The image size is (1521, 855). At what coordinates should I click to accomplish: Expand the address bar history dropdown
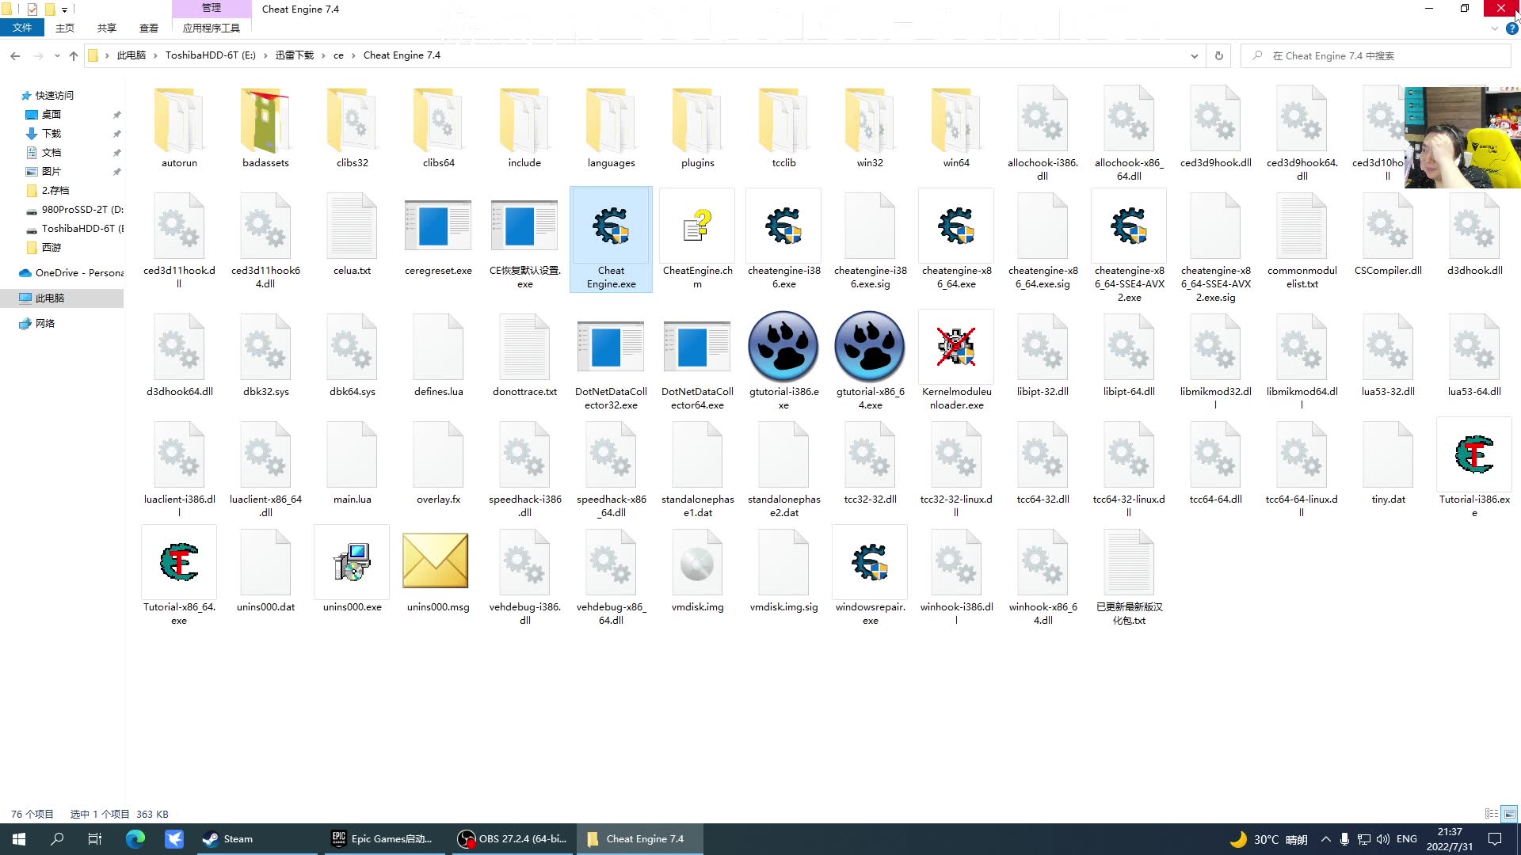pyautogui.click(x=1194, y=55)
